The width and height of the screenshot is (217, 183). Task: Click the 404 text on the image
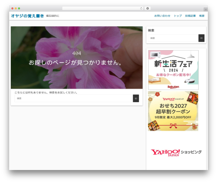(76, 53)
